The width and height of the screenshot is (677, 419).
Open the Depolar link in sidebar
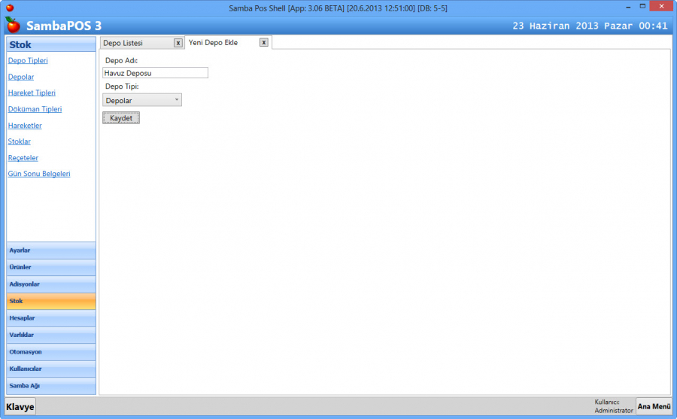coord(20,77)
